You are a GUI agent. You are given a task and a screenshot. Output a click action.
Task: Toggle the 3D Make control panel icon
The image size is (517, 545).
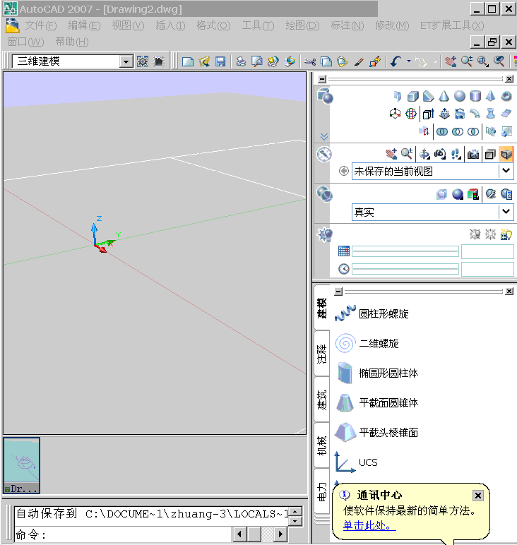pos(325,96)
